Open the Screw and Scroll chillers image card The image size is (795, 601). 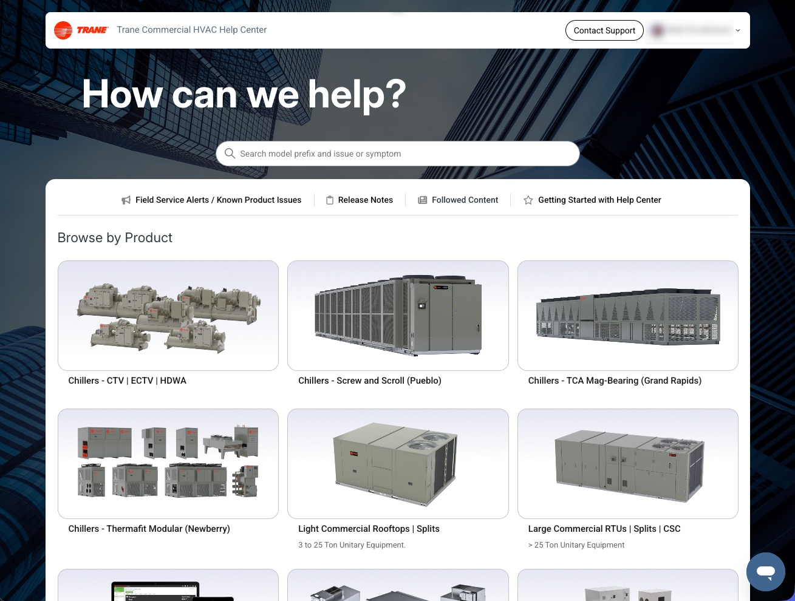pyautogui.click(x=398, y=316)
